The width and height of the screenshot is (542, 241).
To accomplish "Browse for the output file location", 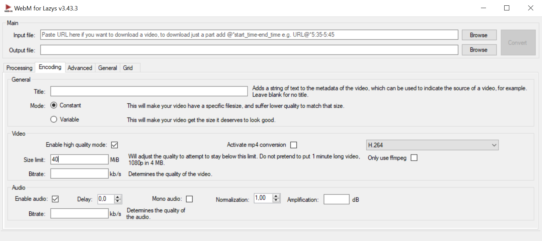I will [x=479, y=50].
